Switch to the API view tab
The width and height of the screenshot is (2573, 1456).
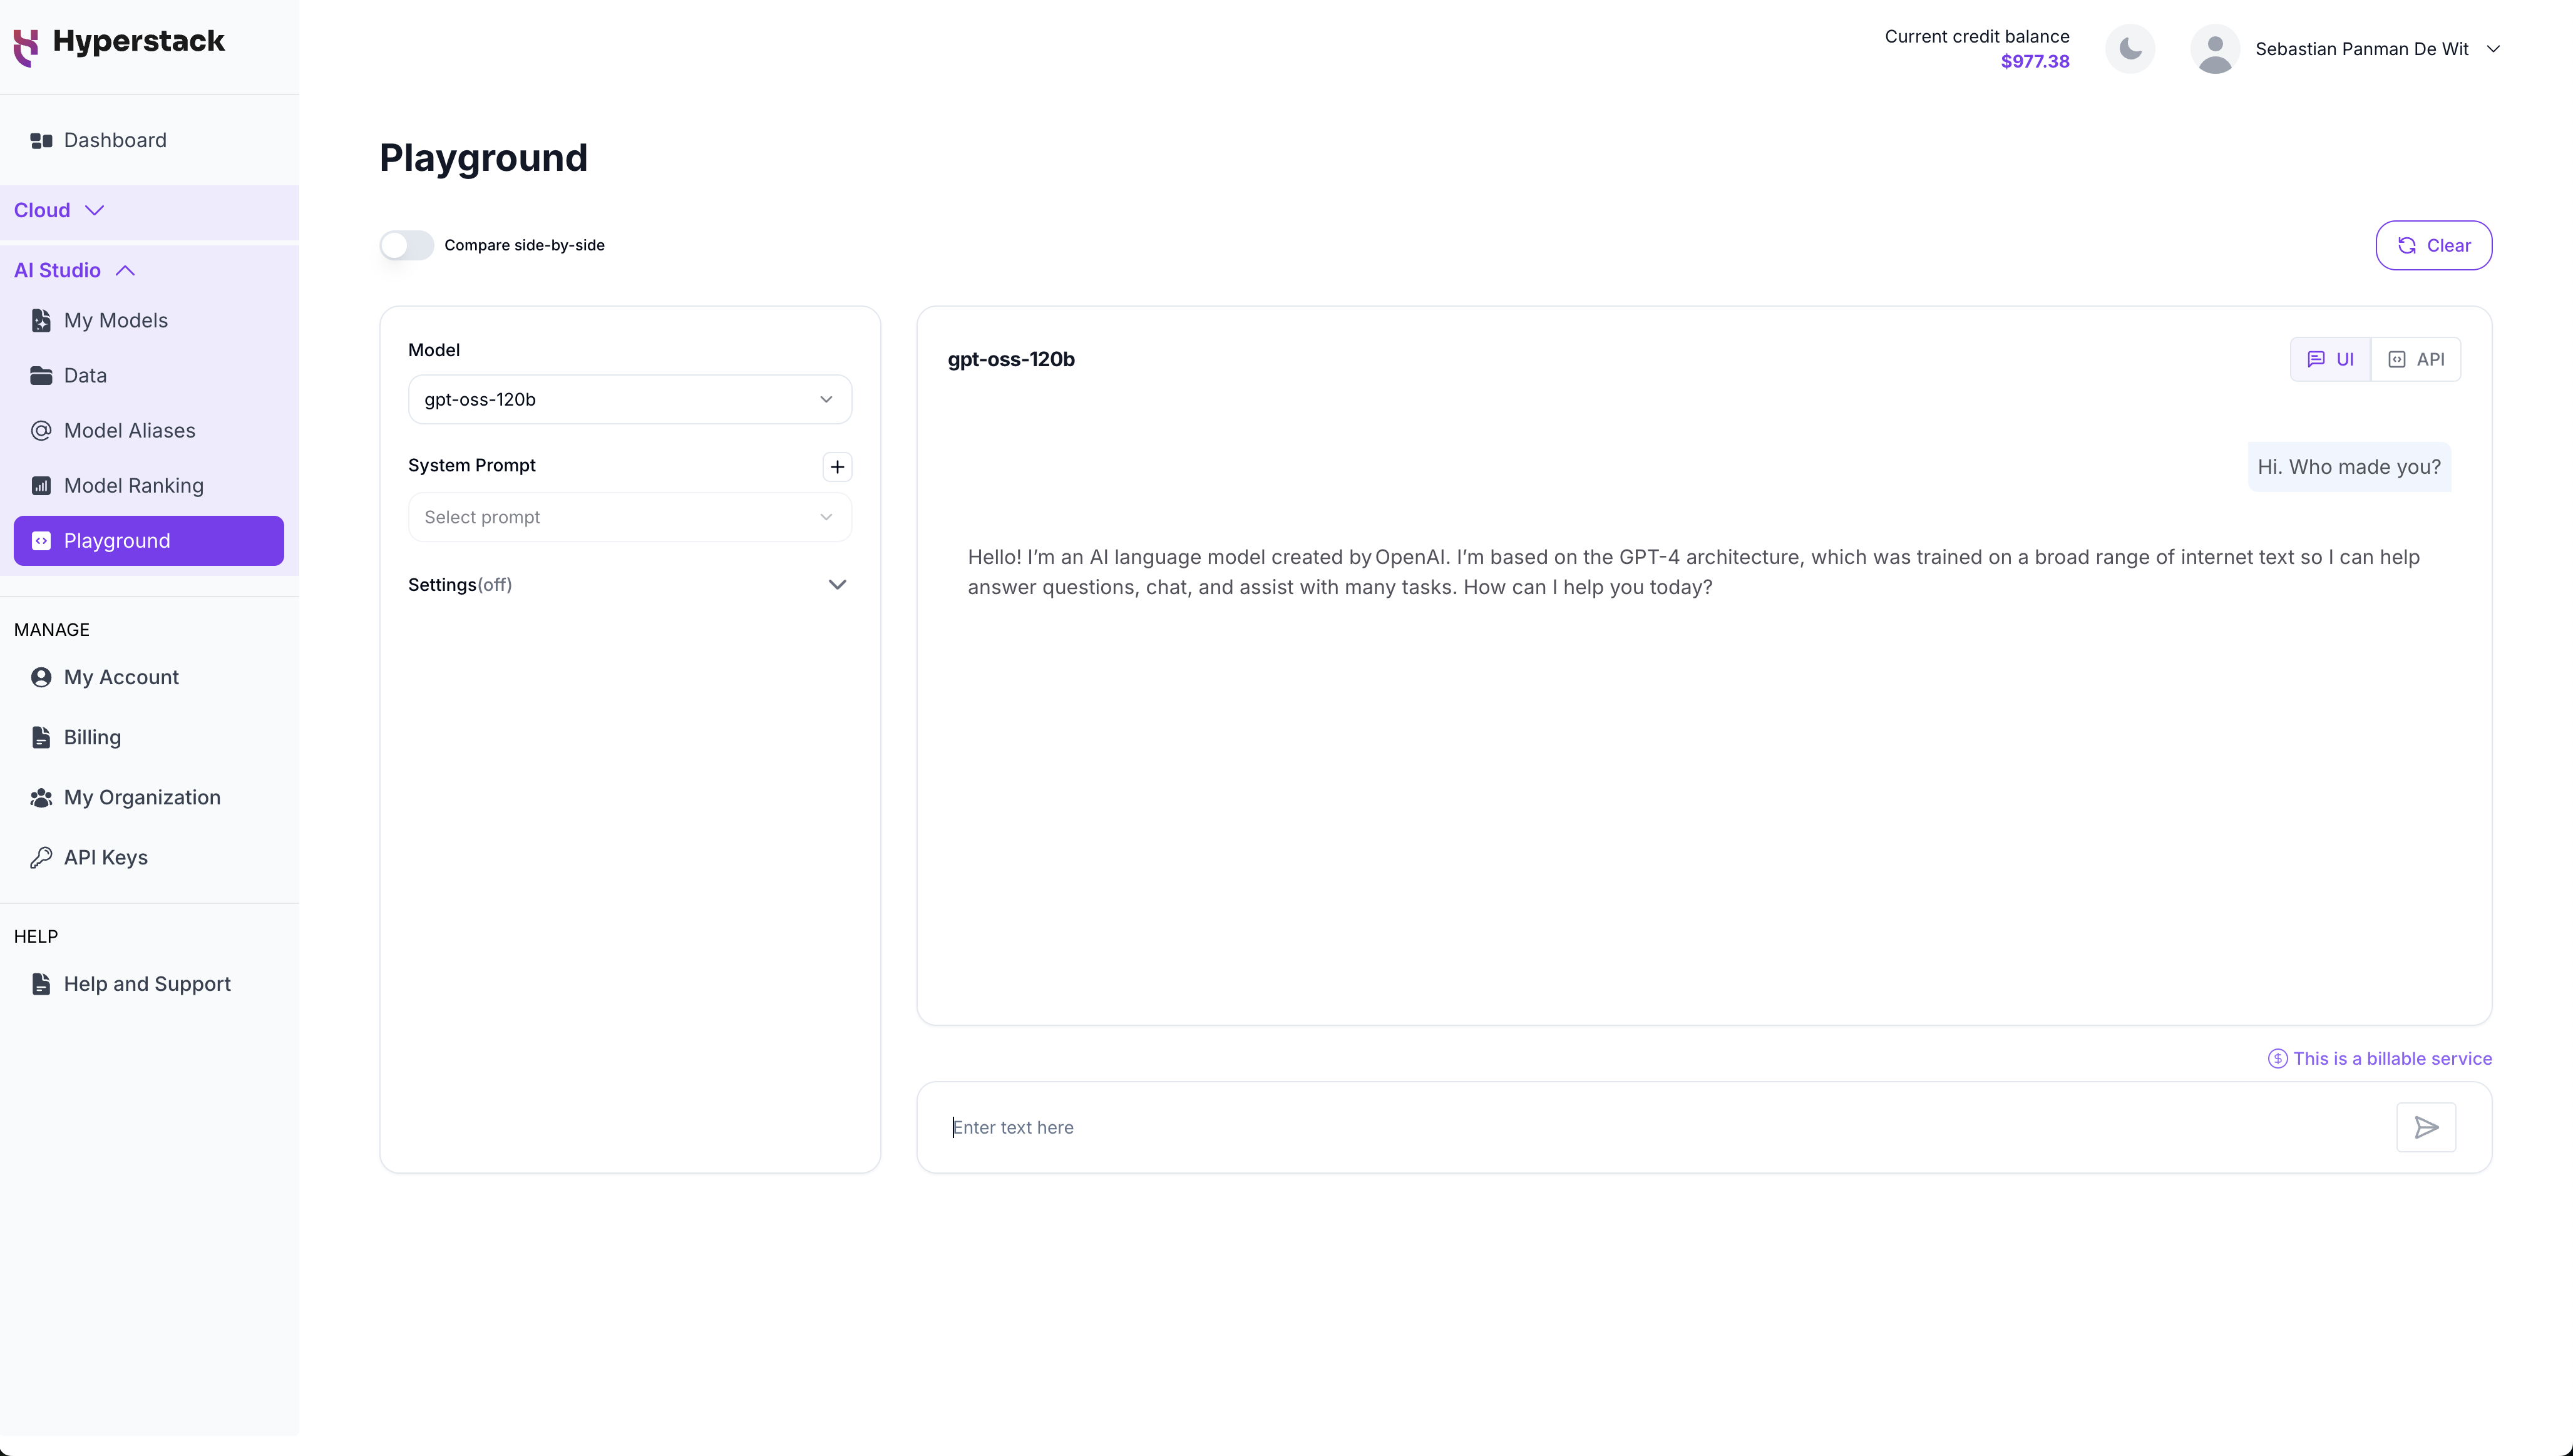[2416, 360]
